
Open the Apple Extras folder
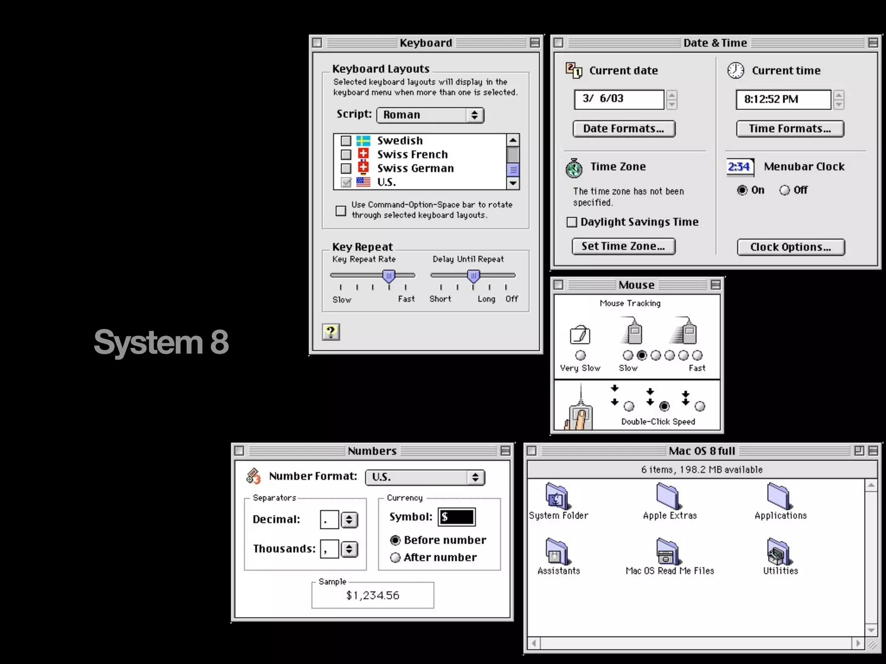[x=668, y=496]
